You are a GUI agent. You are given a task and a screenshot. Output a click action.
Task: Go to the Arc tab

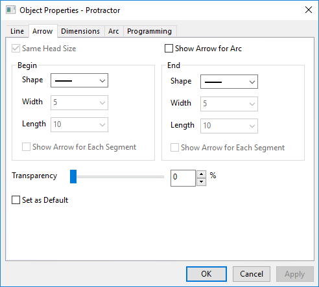point(113,31)
